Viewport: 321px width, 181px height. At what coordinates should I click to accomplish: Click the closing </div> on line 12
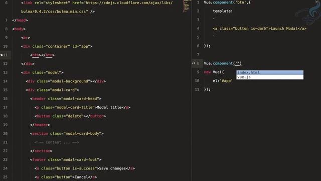coord(28,64)
